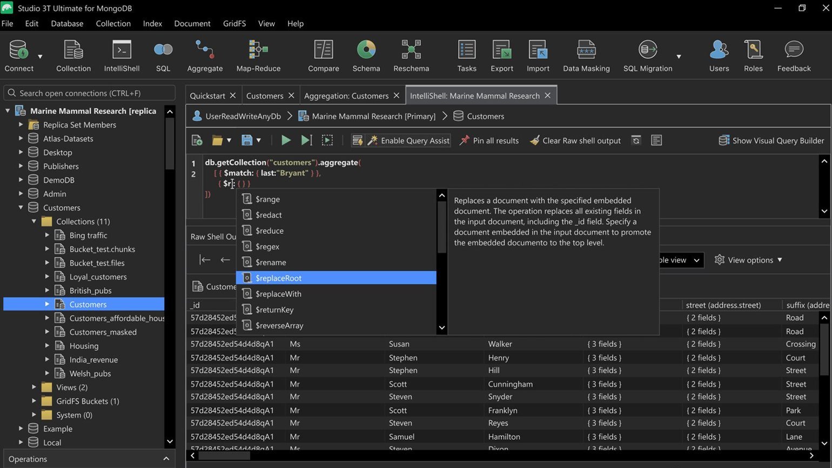Click the Collection toolbar icon
This screenshot has width=832, height=468.
tap(73, 56)
